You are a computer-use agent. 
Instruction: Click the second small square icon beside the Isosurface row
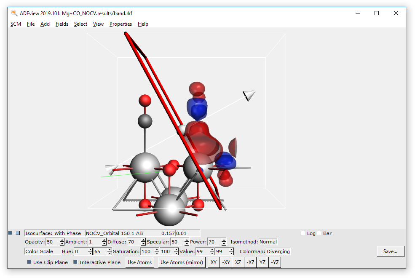click(18, 233)
